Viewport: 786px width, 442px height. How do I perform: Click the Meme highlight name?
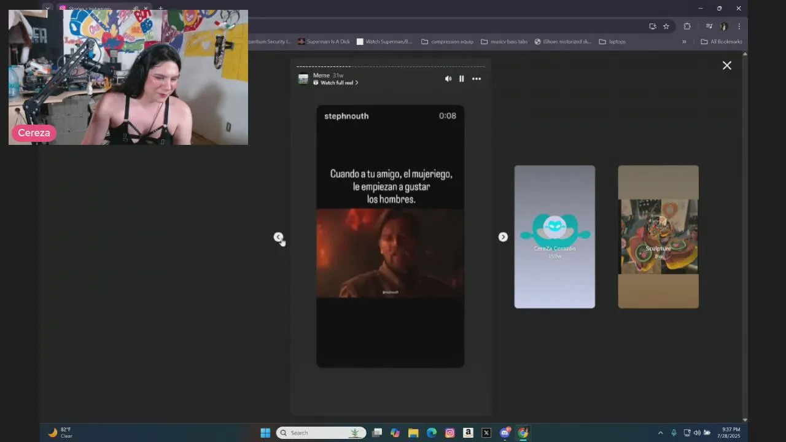(321, 75)
